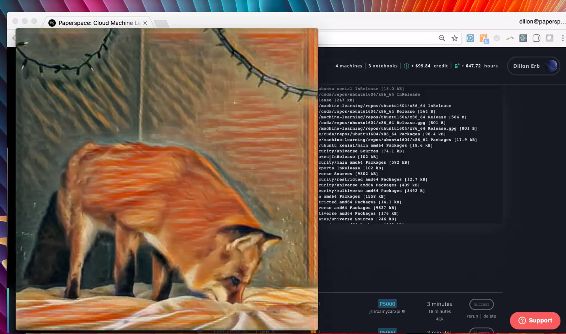Image resolution: width=566 pixels, height=334 pixels.
Task: Bookmark this page with the star icon
Action: 455,38
